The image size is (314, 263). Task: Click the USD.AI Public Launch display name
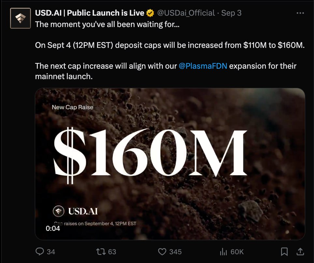pos(90,13)
